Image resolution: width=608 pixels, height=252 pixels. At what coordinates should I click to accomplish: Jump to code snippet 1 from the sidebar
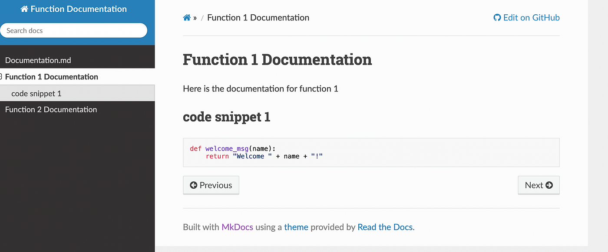(x=36, y=93)
